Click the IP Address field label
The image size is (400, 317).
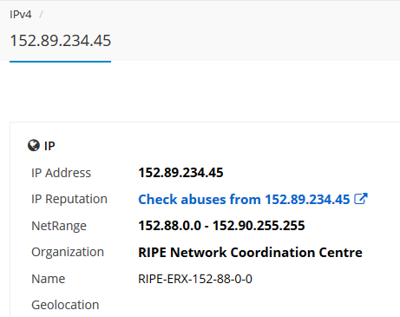pos(61,173)
